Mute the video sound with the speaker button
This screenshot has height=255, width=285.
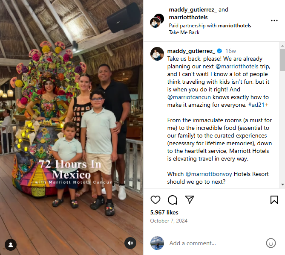tap(130, 243)
